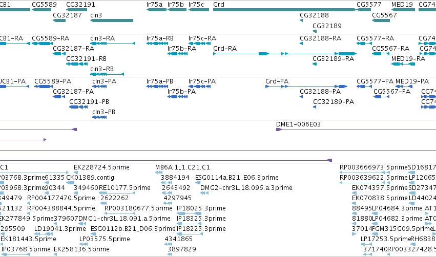This screenshot has width=436, height=257.
Task: Click the CG32191 gene label
Action: 80,5
